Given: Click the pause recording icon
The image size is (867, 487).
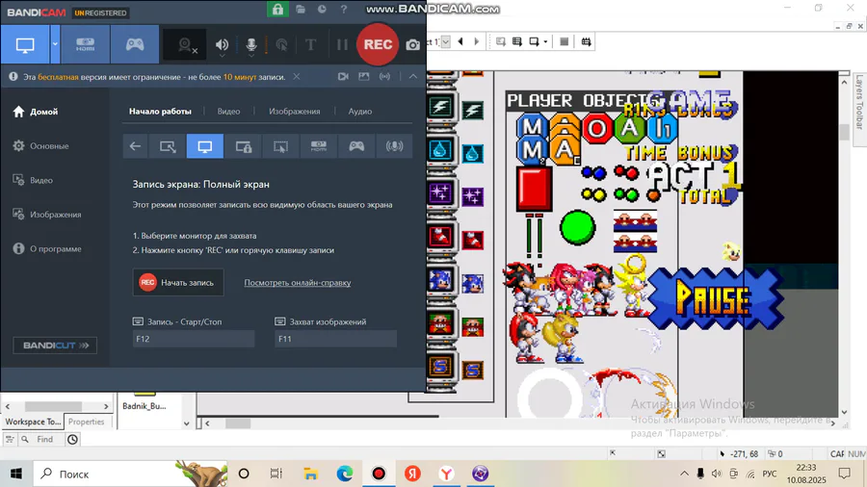Looking at the screenshot, I should click(342, 45).
